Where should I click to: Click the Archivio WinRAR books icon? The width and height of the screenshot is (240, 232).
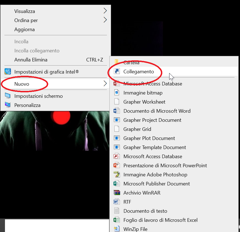(117, 193)
